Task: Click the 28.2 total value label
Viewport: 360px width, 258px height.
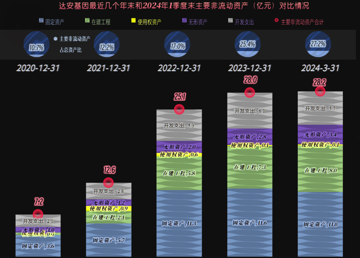Action: [x=319, y=82]
